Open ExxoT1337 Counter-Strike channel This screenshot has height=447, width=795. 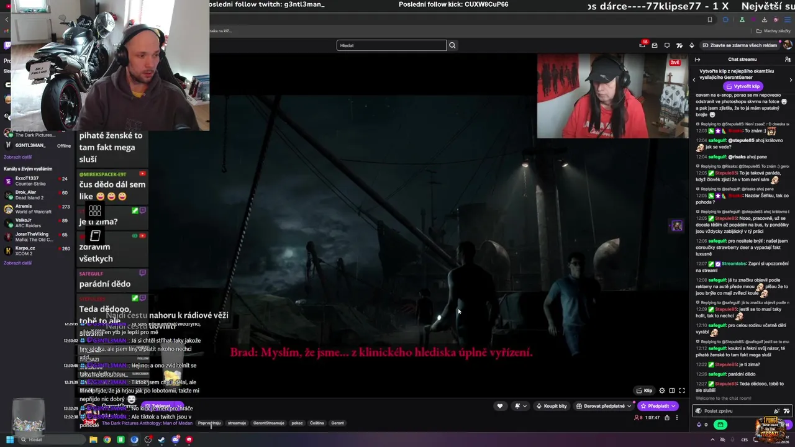[x=37, y=181]
